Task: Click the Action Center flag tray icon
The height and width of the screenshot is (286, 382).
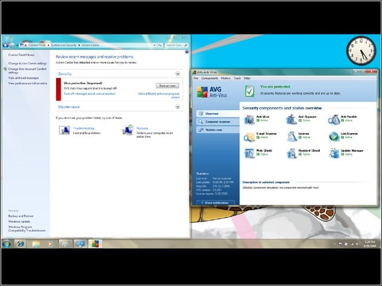Action: 340,244
